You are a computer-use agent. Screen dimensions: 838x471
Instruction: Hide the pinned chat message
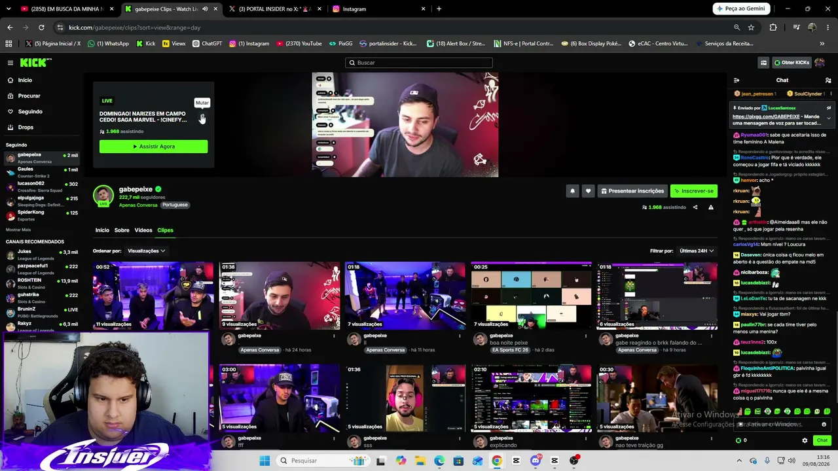click(x=829, y=108)
